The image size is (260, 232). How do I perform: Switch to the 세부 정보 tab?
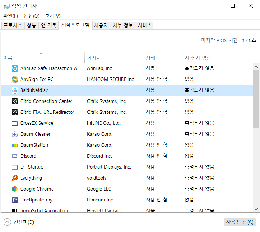coord(123,25)
